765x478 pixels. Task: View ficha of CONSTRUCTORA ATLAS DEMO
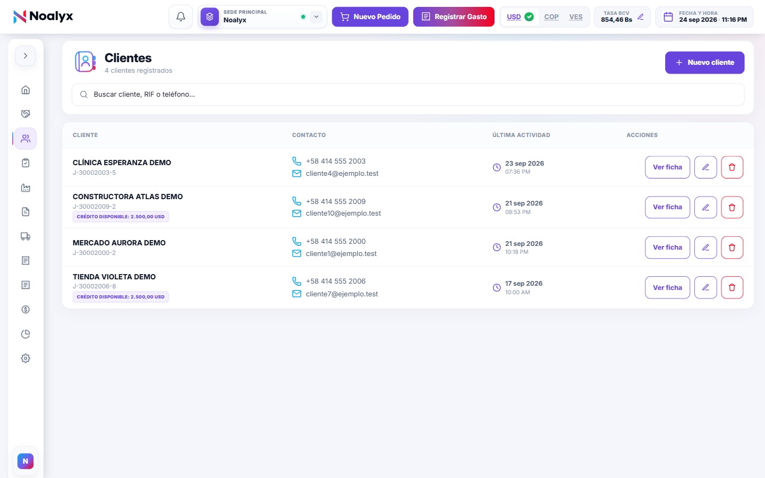pyautogui.click(x=667, y=207)
